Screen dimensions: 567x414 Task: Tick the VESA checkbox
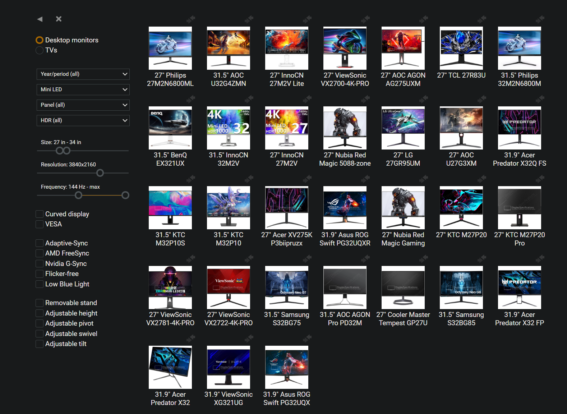[x=40, y=224]
